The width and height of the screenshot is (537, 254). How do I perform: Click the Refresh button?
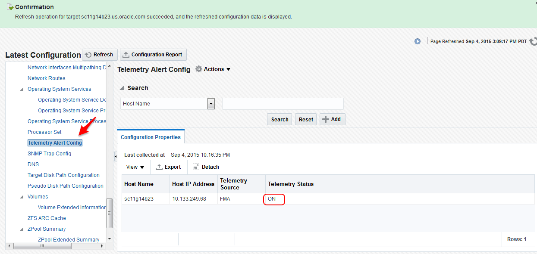tap(100, 55)
